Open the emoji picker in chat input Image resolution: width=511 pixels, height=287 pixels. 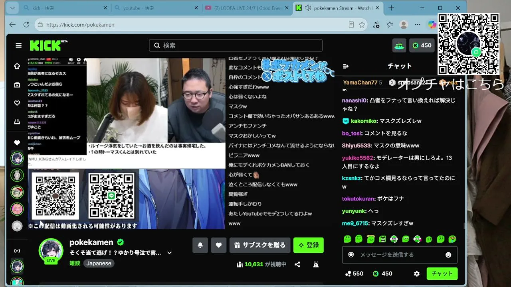coord(448,255)
